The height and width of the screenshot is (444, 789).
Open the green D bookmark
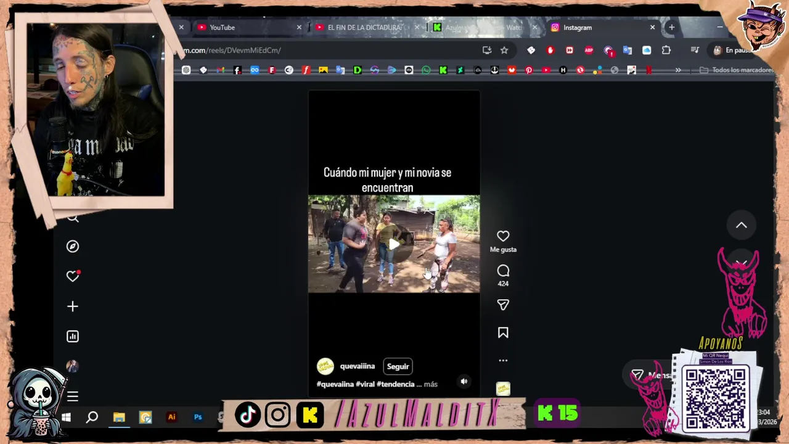pos(358,70)
